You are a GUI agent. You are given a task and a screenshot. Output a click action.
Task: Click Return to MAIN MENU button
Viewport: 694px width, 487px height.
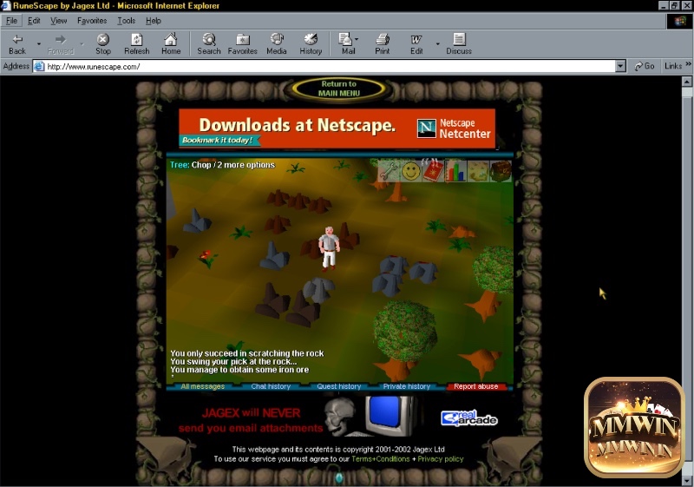click(338, 89)
